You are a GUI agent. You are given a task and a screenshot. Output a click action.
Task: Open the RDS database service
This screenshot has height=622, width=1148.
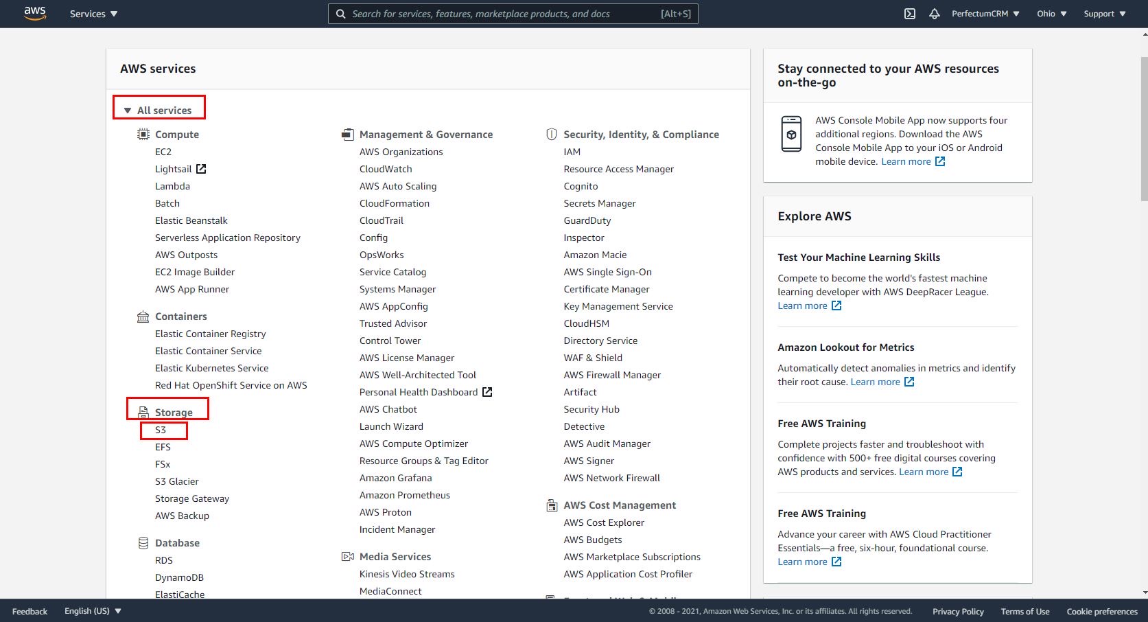tap(164, 560)
